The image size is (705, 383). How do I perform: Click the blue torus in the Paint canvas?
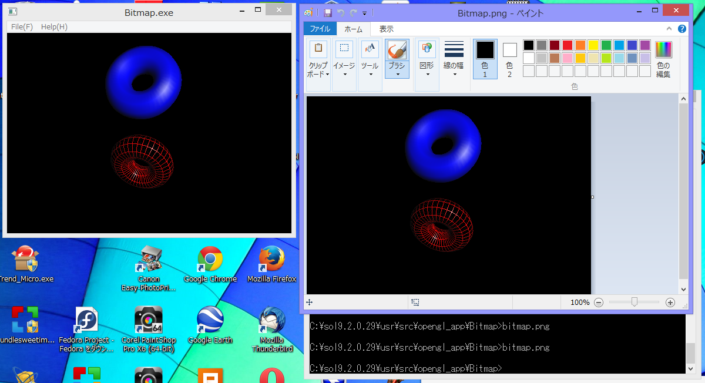444,145
